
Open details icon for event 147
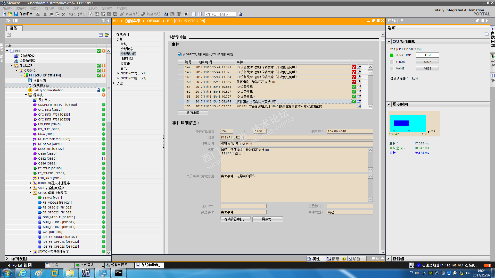[x=359, y=67]
